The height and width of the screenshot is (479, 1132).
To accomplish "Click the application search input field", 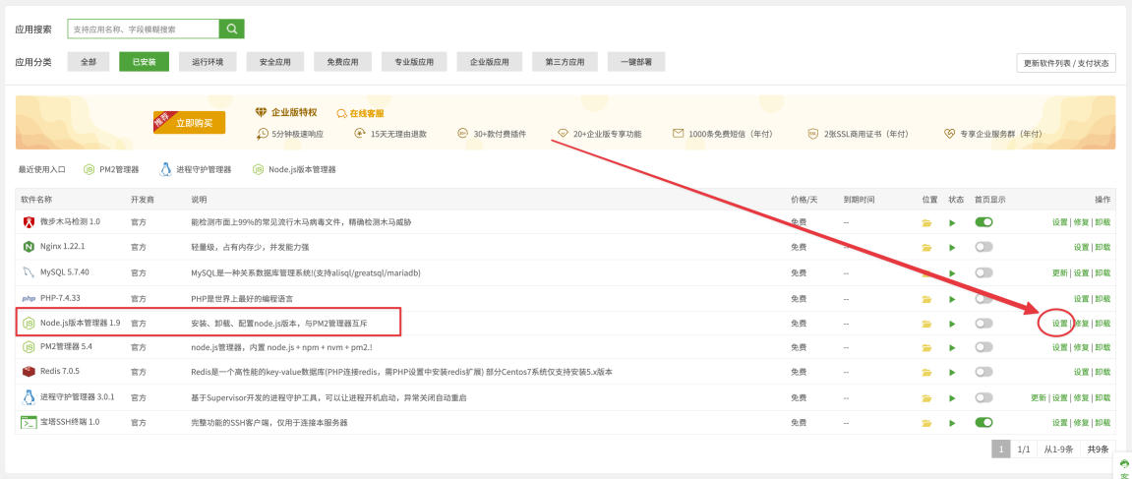I will coord(144,30).
